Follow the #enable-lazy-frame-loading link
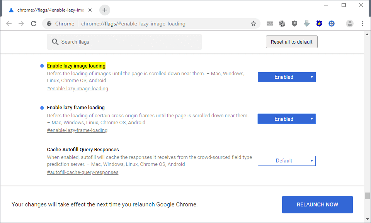This screenshot has height=223, width=371. pyautogui.click(x=77, y=130)
